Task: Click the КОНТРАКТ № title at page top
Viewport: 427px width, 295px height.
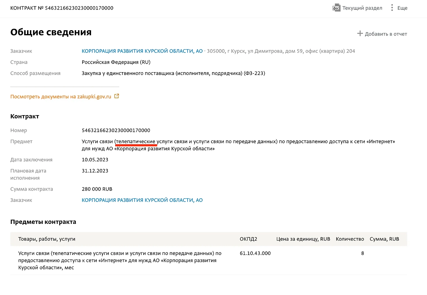Action: [62, 8]
